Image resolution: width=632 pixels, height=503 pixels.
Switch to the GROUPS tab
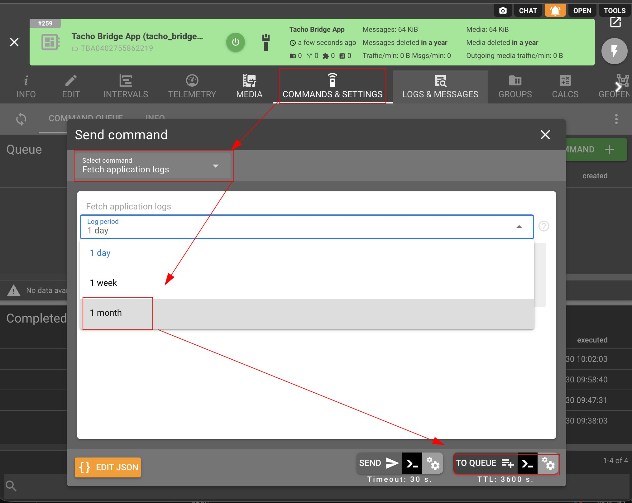click(515, 87)
